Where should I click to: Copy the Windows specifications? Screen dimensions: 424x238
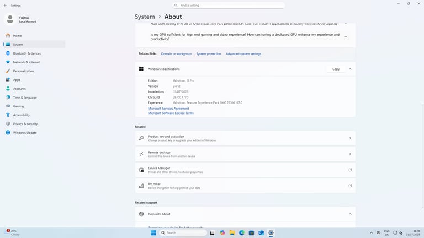click(336, 69)
